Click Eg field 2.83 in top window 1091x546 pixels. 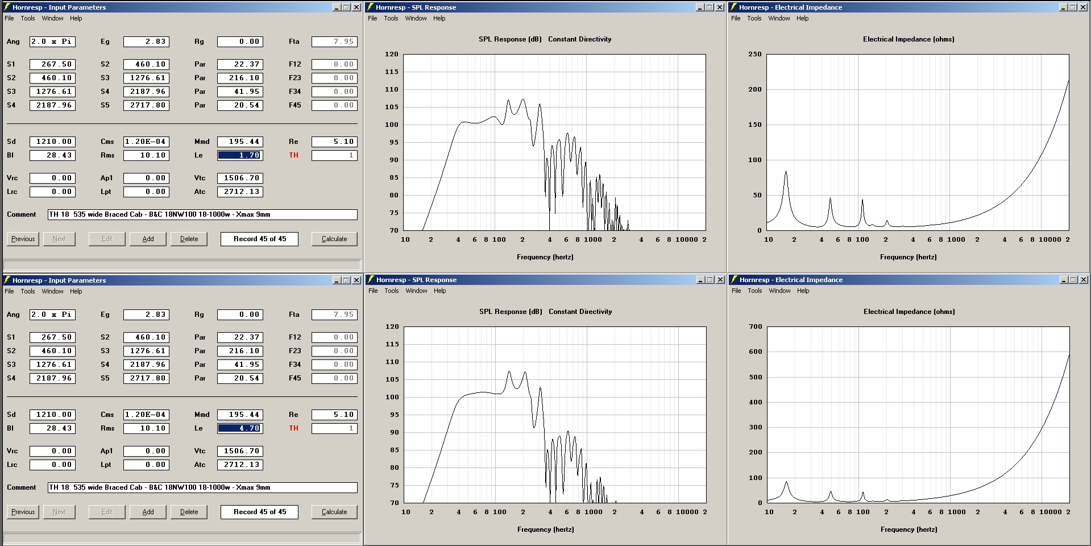(146, 42)
